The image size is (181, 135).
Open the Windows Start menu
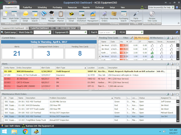click(5, 132)
